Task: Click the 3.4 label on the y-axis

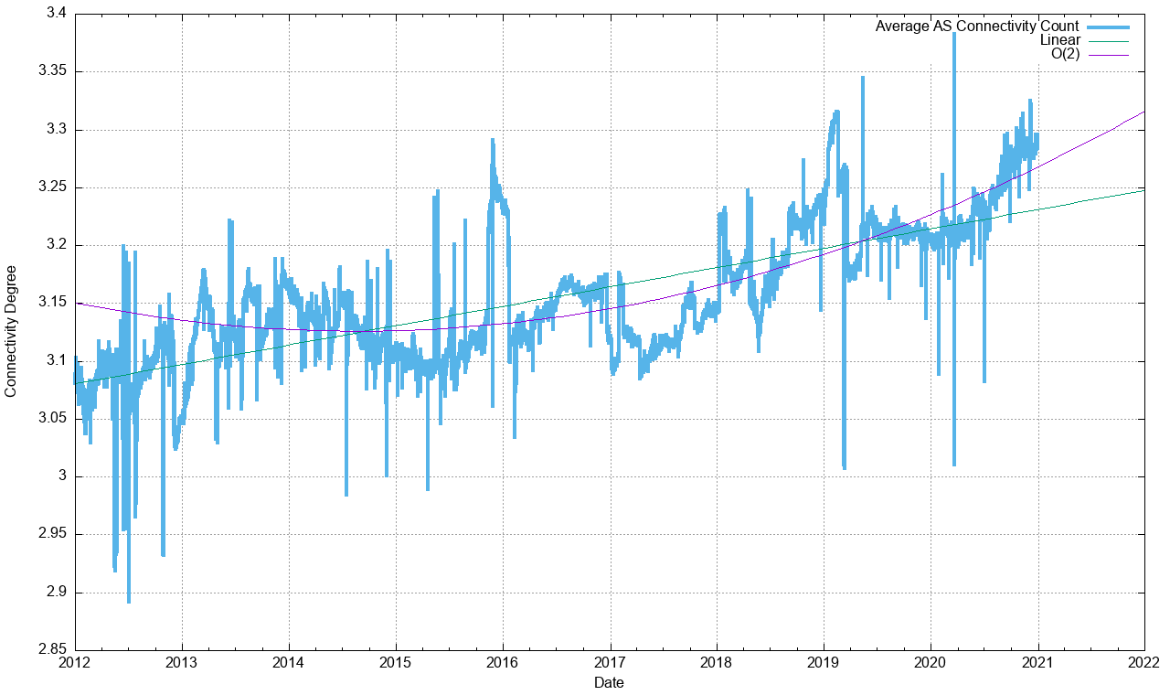Action: tap(54, 14)
